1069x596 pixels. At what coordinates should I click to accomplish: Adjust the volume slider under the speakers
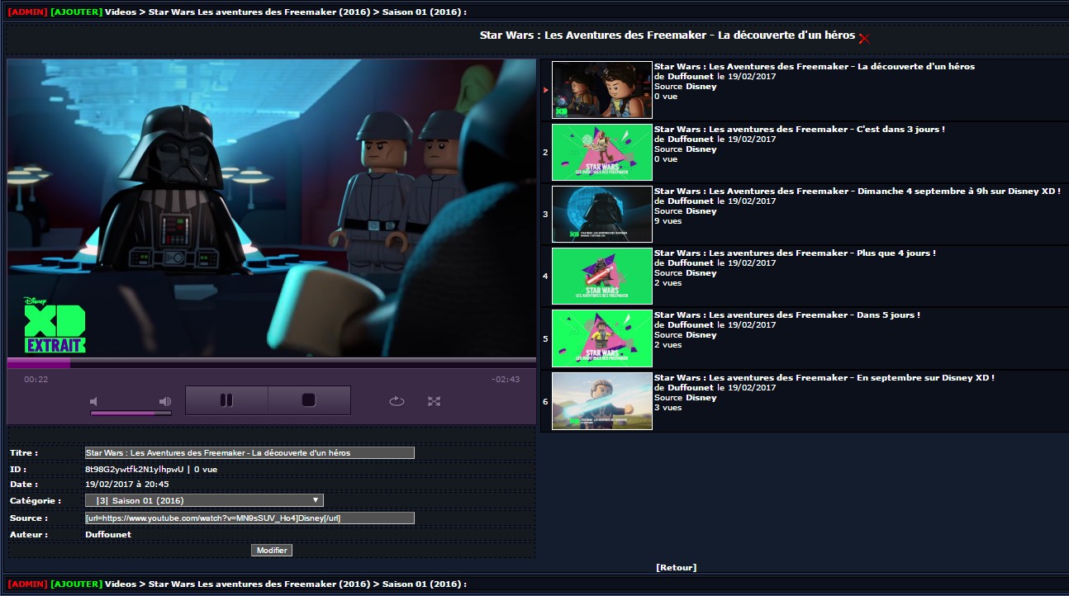click(x=131, y=413)
